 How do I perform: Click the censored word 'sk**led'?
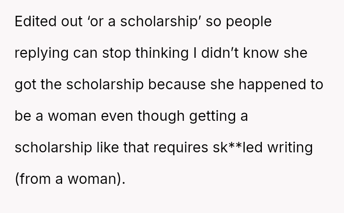pos(237,147)
